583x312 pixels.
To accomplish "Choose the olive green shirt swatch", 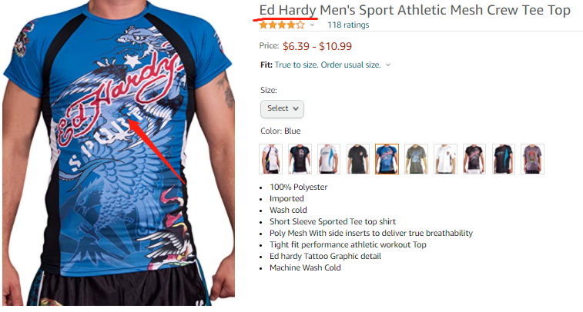I will (x=416, y=159).
